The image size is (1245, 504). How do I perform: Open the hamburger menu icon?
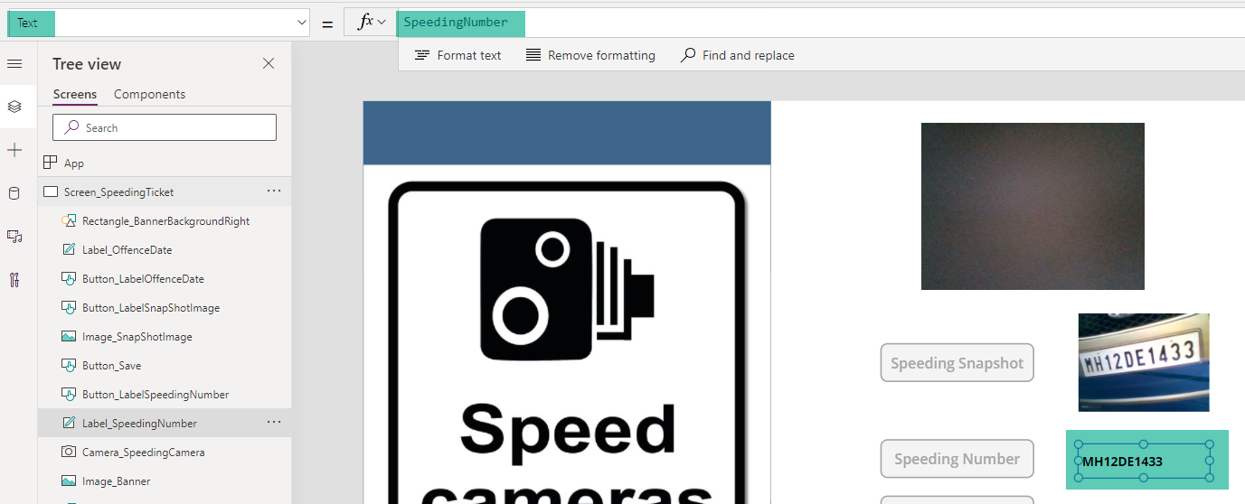tap(14, 63)
